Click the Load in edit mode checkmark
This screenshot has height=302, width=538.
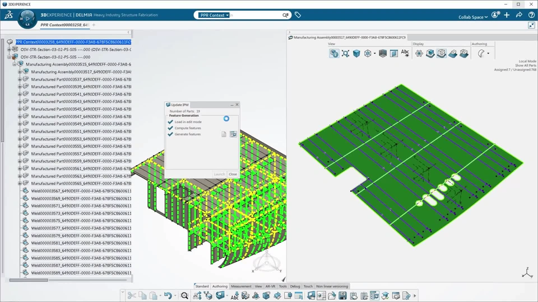click(170, 122)
